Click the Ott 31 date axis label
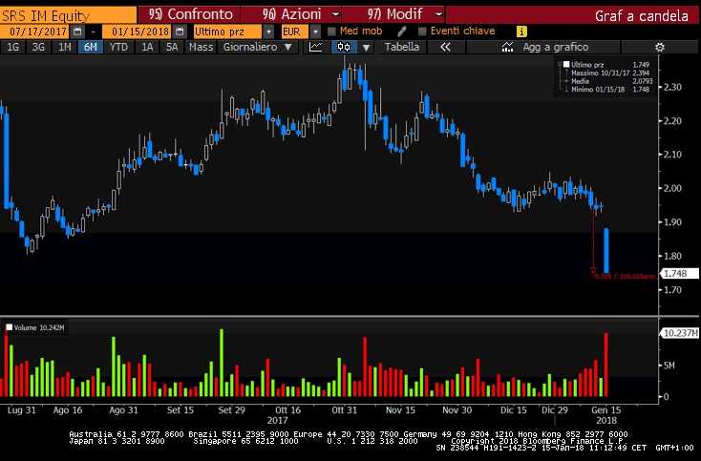This screenshot has height=461, width=701. coord(344,410)
